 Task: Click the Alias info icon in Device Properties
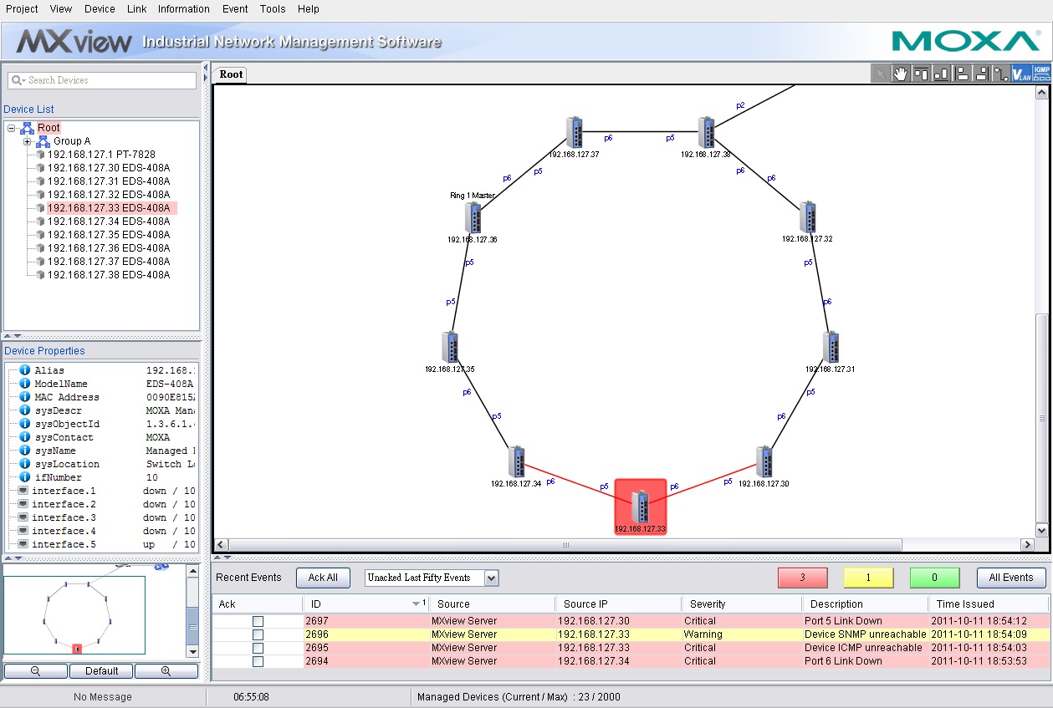click(25, 370)
